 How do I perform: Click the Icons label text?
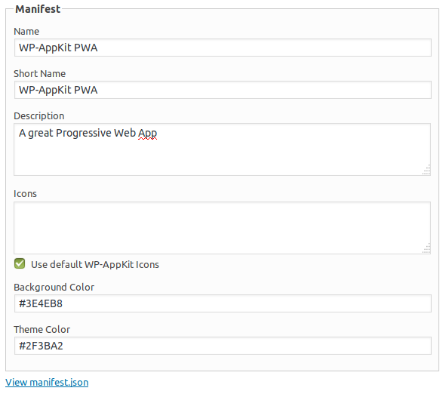tap(25, 194)
